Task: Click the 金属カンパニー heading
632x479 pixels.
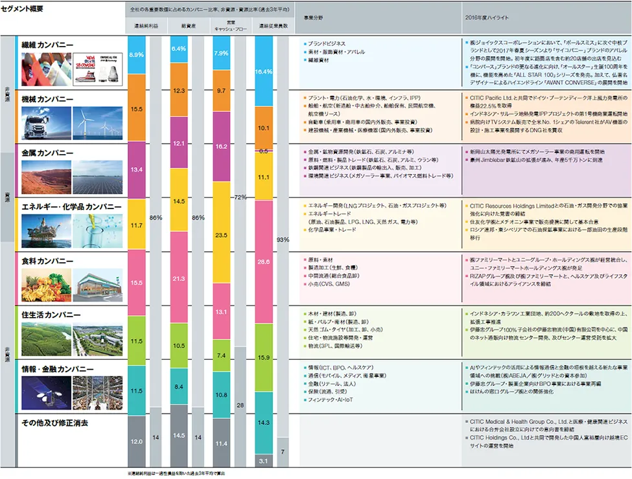Action: pos(47,153)
